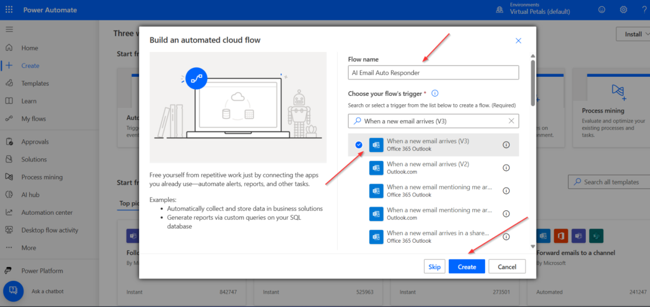650x307 pixels.
Task: Open Desktop flow activity in sidebar
Action: [x=50, y=230]
